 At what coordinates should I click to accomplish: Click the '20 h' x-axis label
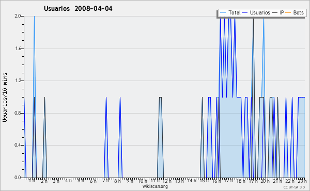[265, 181]
